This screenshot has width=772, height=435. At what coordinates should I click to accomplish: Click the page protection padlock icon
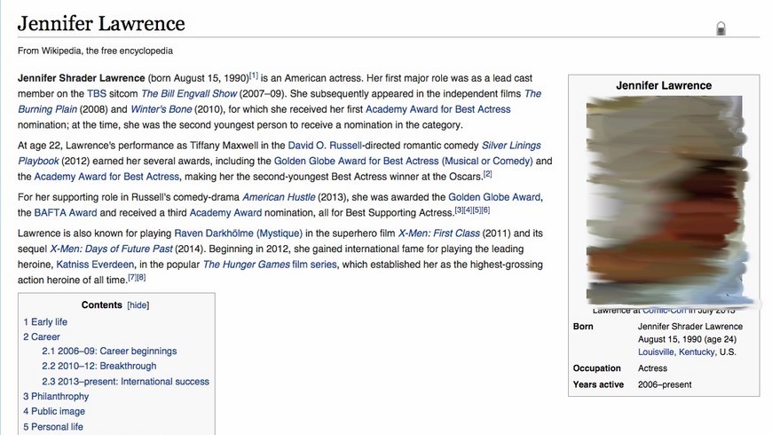(721, 28)
